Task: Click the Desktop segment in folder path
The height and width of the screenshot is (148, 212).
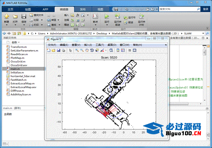Action: pyautogui.click(x=102, y=33)
